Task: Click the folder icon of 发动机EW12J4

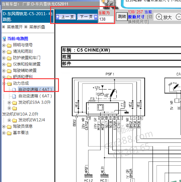Action: click(x=15, y=120)
